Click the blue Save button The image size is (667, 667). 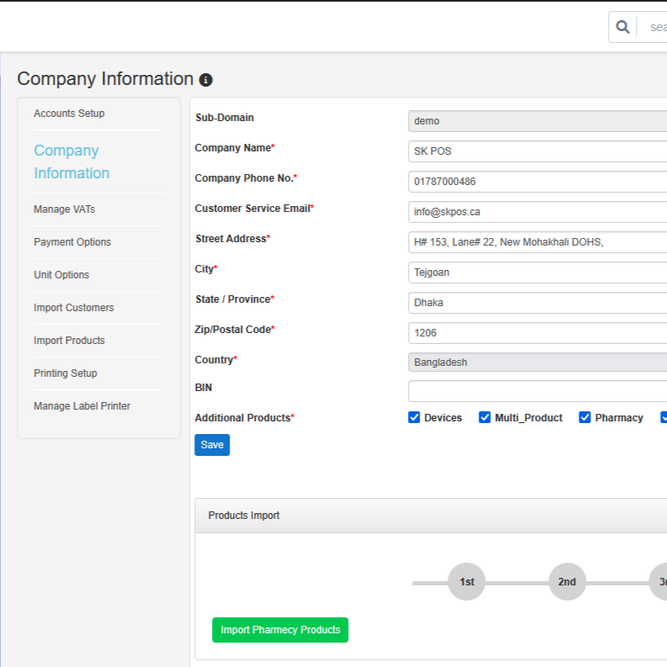click(x=212, y=445)
